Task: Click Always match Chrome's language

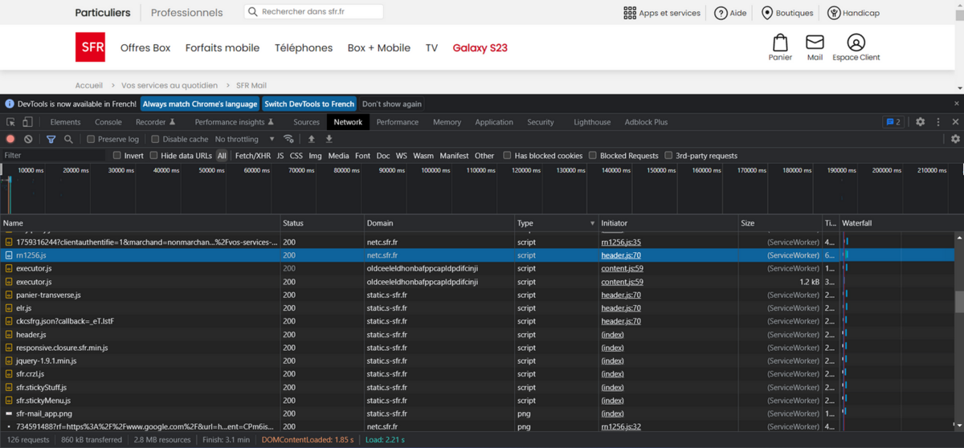Action: pos(200,104)
